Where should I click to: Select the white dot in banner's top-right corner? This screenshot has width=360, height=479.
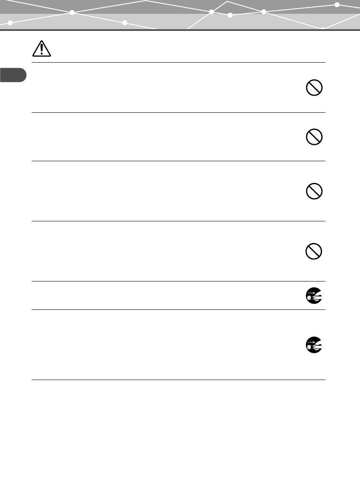click(x=337, y=5)
